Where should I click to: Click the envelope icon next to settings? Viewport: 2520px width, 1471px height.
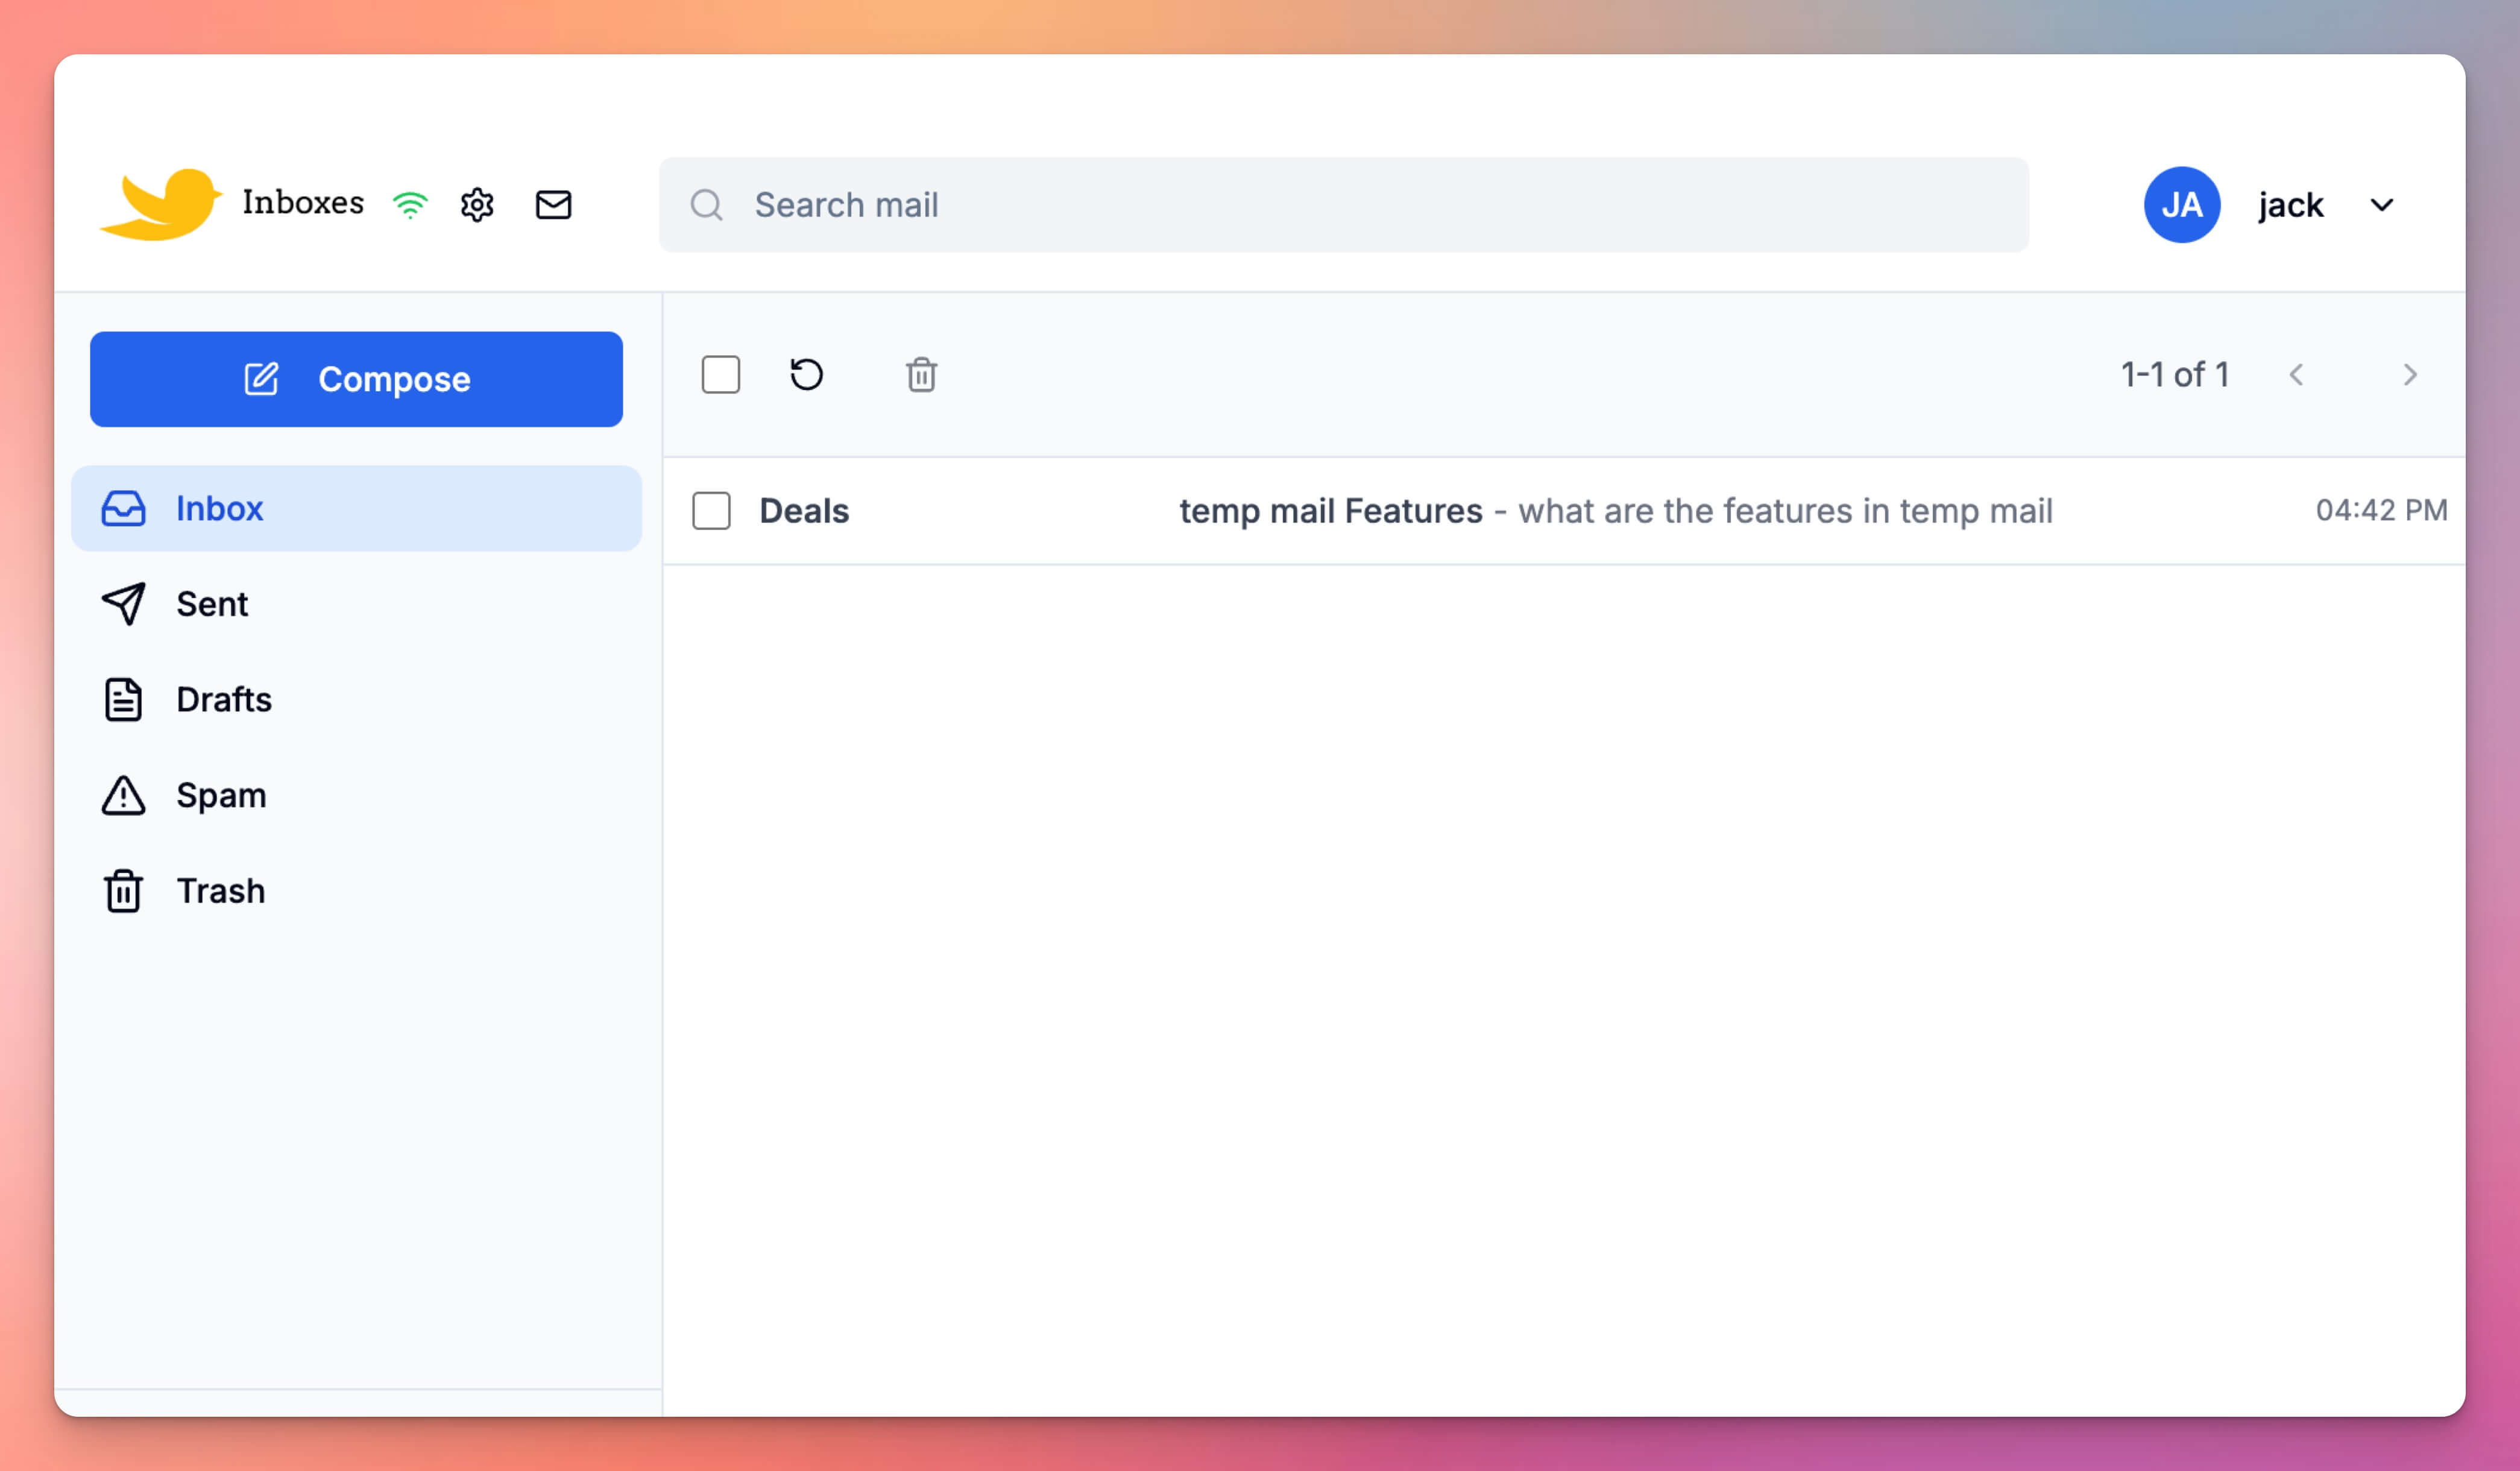pyautogui.click(x=553, y=204)
